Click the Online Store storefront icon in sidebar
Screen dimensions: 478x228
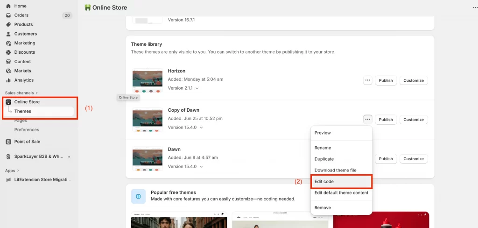[8, 102]
